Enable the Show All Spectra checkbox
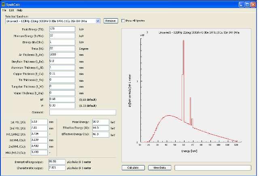The height and width of the screenshot is (176, 259). coord(123,21)
